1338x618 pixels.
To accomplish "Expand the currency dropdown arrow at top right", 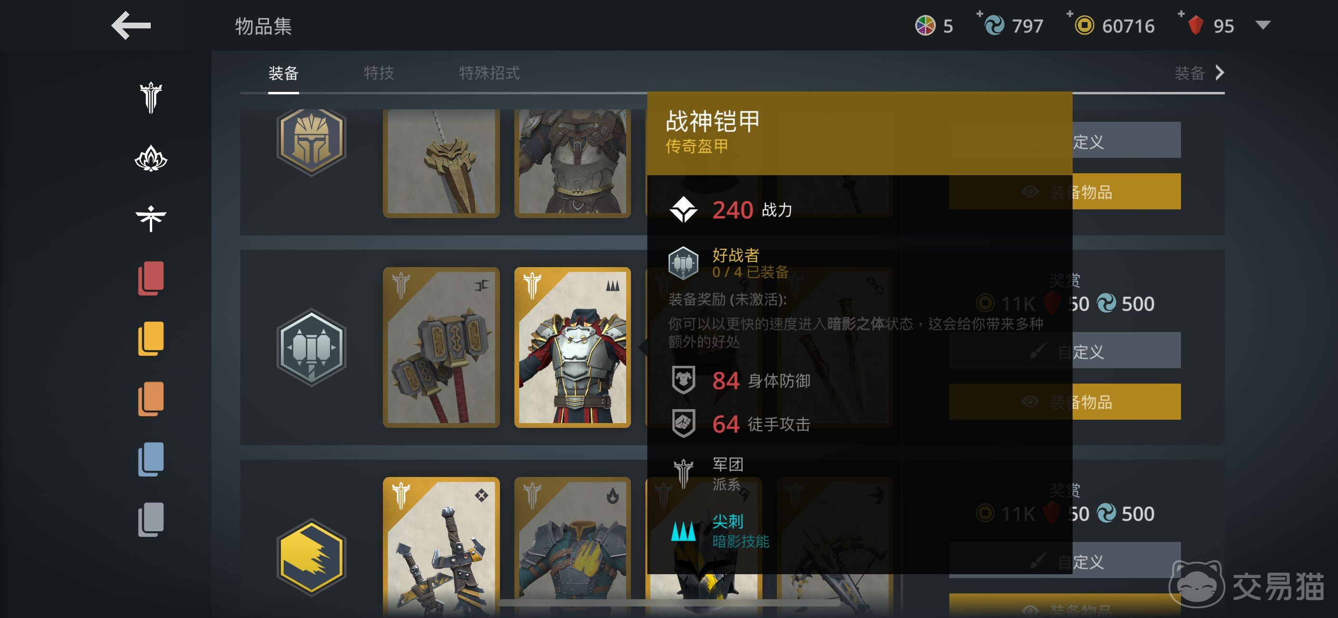I will (1263, 25).
